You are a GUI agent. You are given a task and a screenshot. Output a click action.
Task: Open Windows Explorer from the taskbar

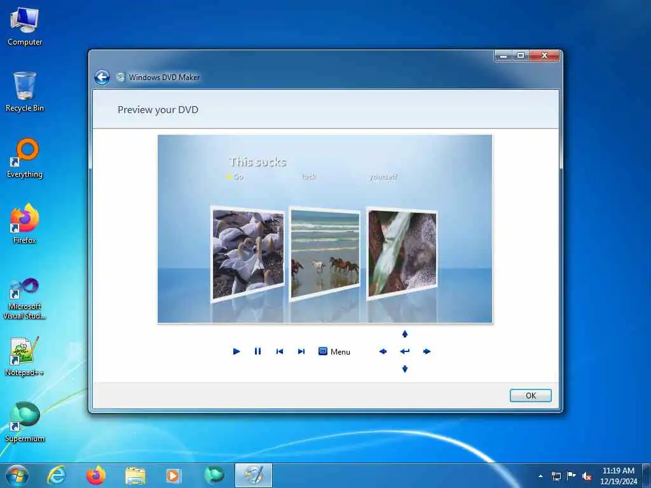point(135,475)
